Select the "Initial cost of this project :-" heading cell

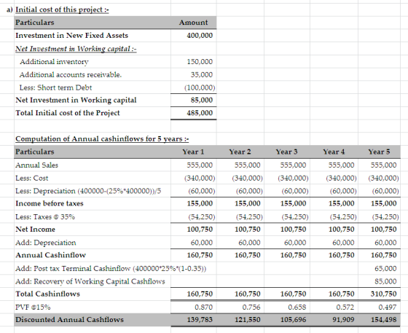tap(62, 9)
